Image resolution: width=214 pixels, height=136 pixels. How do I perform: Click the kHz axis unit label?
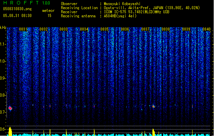(3, 28)
